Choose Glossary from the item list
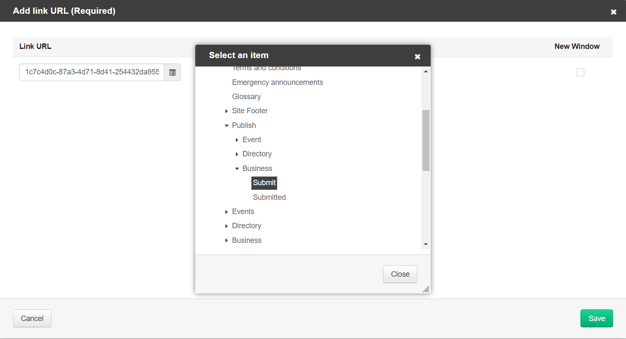 [246, 97]
